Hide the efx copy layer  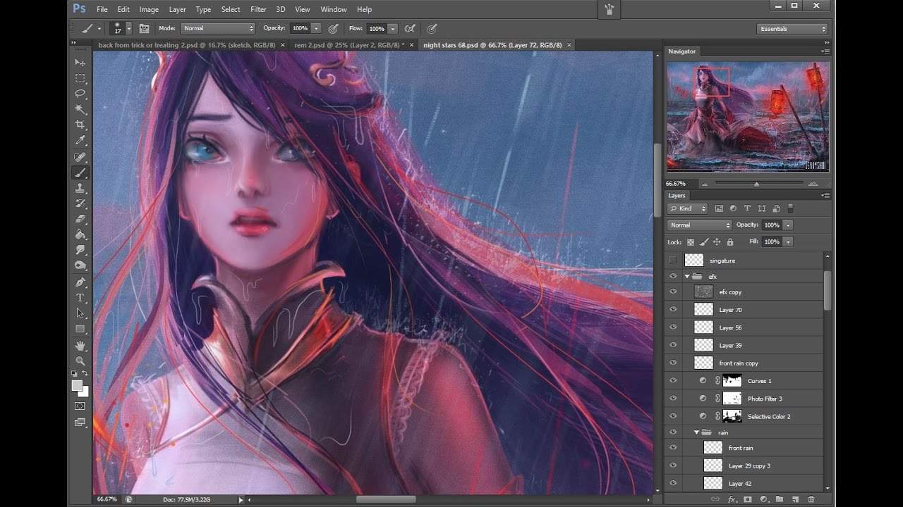coord(673,292)
